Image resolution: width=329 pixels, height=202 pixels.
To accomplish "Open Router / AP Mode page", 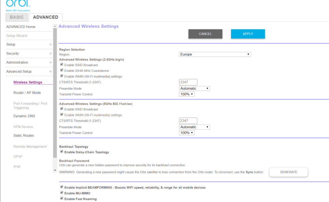I will (x=27, y=93).
